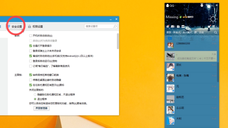Select 隐藏到任务栏通知区域 radio option
228x128 pixels.
pyautogui.click(x=35, y=95)
